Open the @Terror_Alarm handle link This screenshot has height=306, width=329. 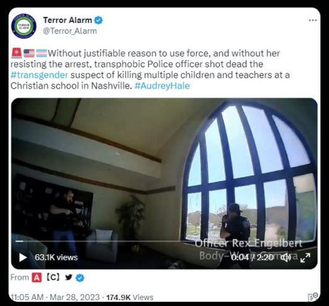[70, 31]
